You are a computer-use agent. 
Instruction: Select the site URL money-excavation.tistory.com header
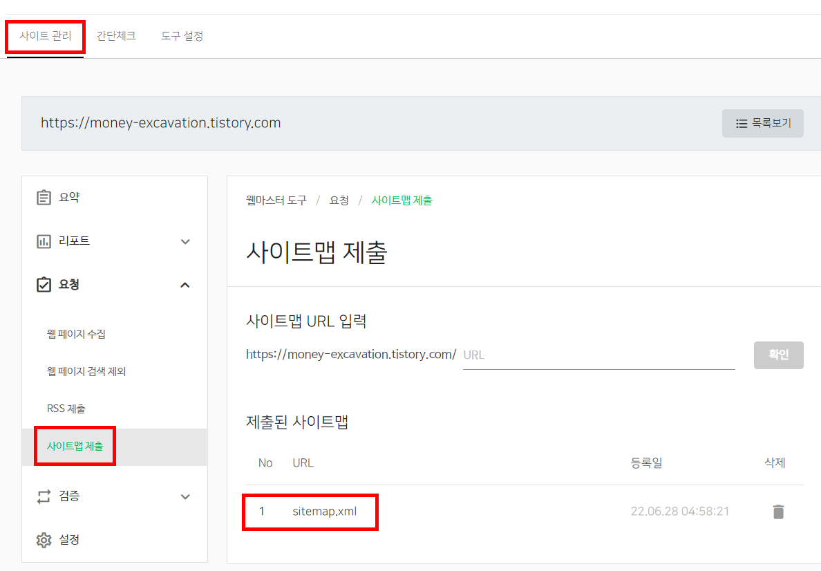[161, 122]
